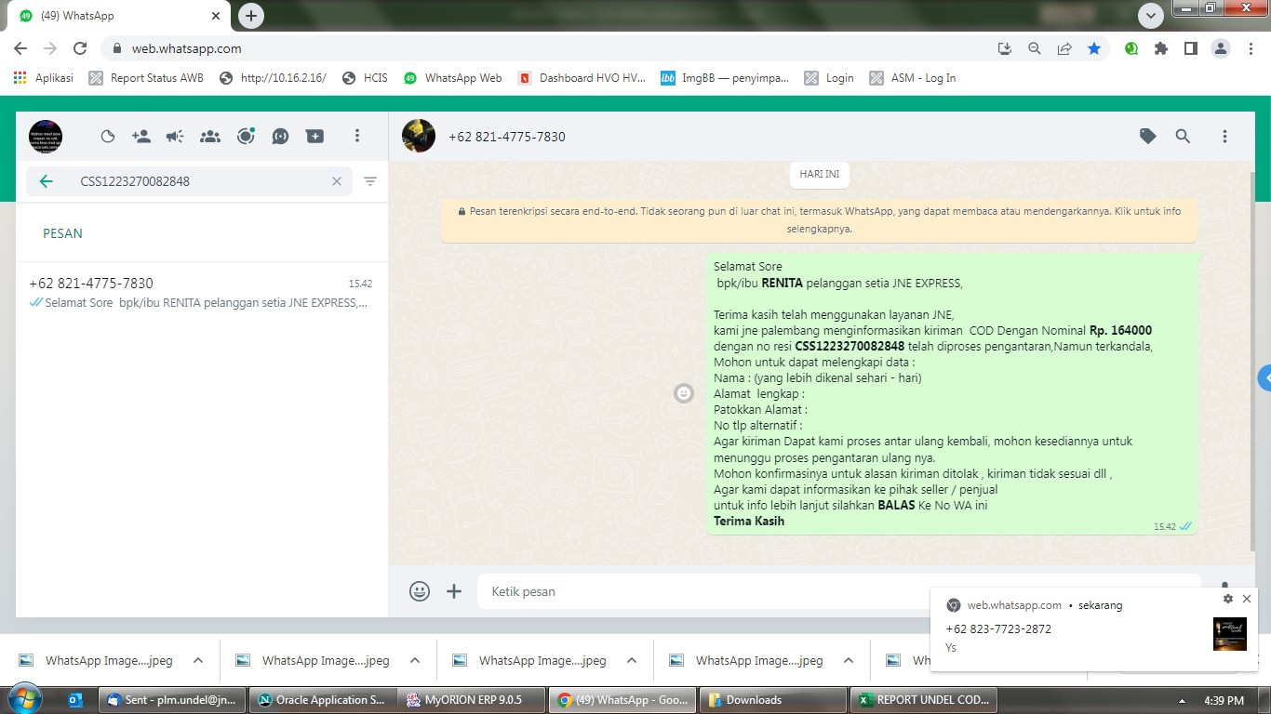Click the PESAN section heading
This screenshot has height=714, width=1271.
point(62,233)
